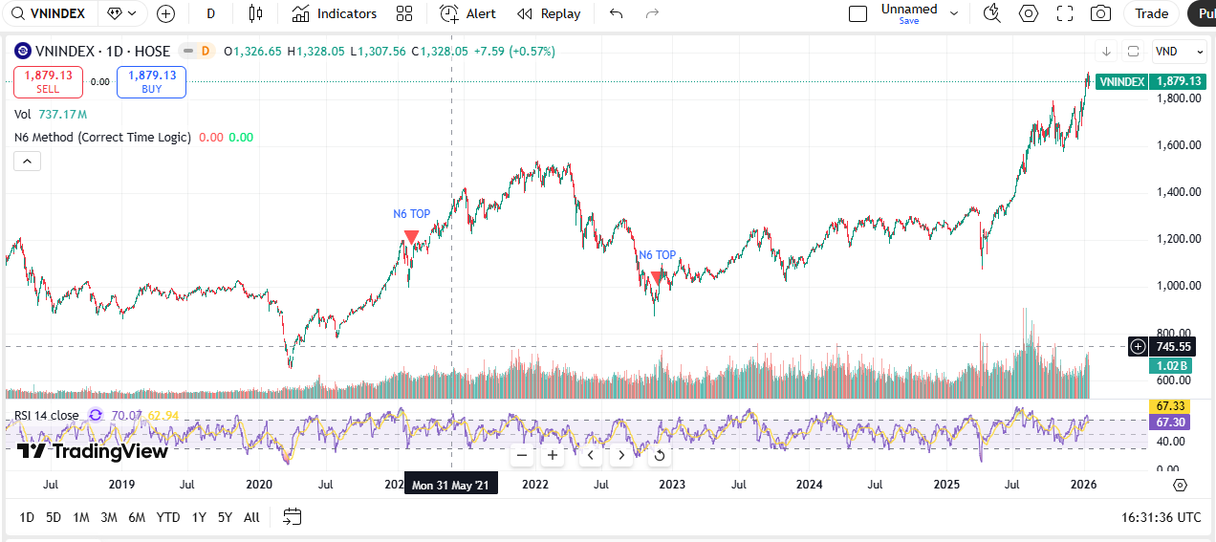Switch to the YTD date range
This screenshot has width=1216, height=542.
[168, 517]
